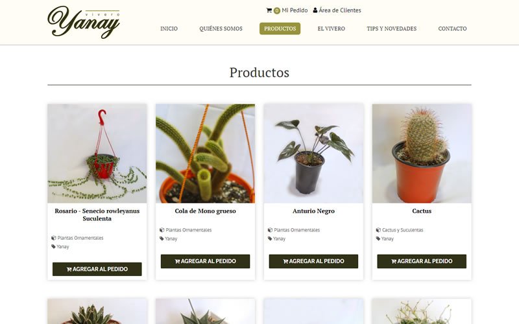Image resolution: width=519 pixels, height=324 pixels.
Task: Click the user icon beside Área de Clientes
Action: [x=315, y=10]
